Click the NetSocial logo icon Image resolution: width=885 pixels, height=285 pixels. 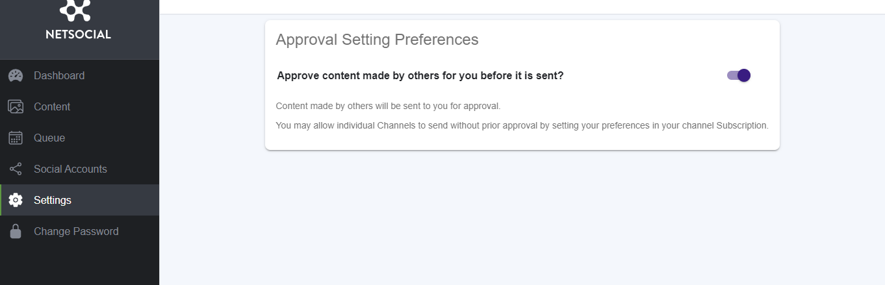(75, 10)
